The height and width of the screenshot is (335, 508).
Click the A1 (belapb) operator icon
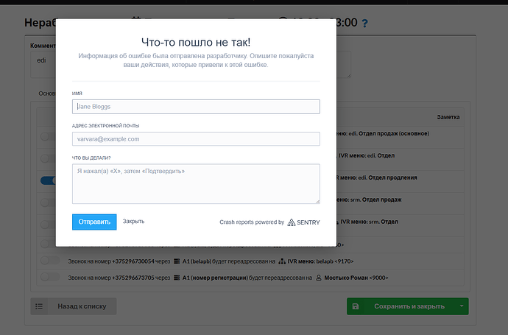tap(177, 261)
